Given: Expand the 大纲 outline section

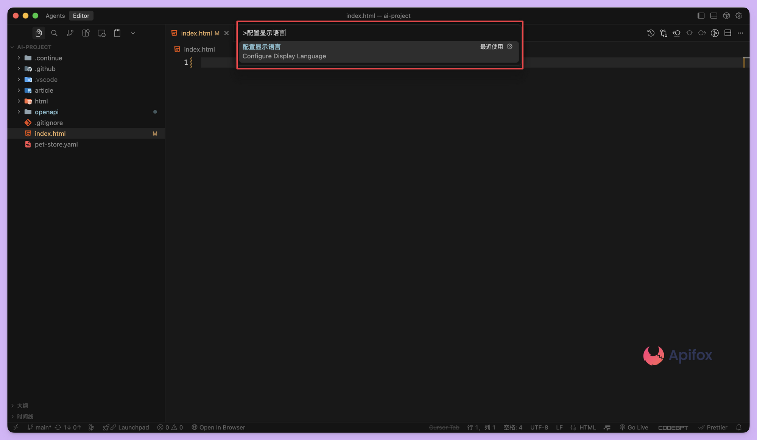Looking at the screenshot, I should (x=22, y=406).
